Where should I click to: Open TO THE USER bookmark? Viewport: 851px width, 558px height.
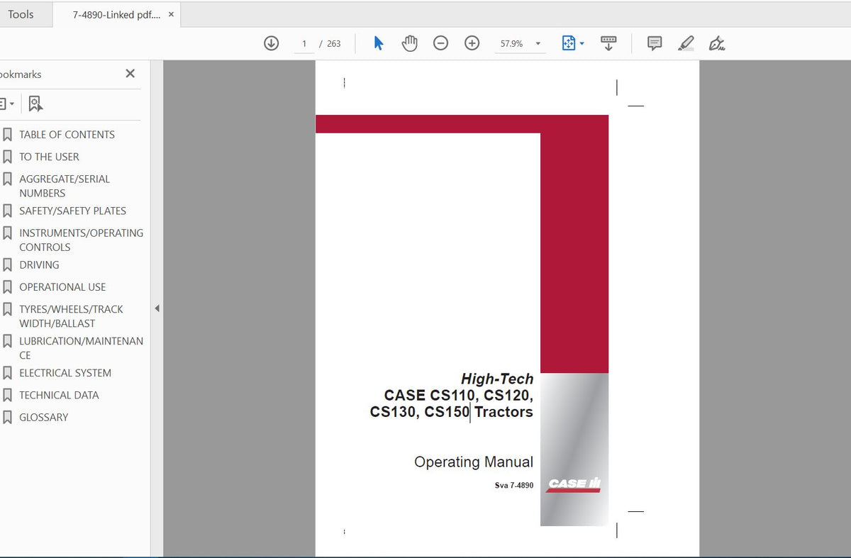click(49, 157)
